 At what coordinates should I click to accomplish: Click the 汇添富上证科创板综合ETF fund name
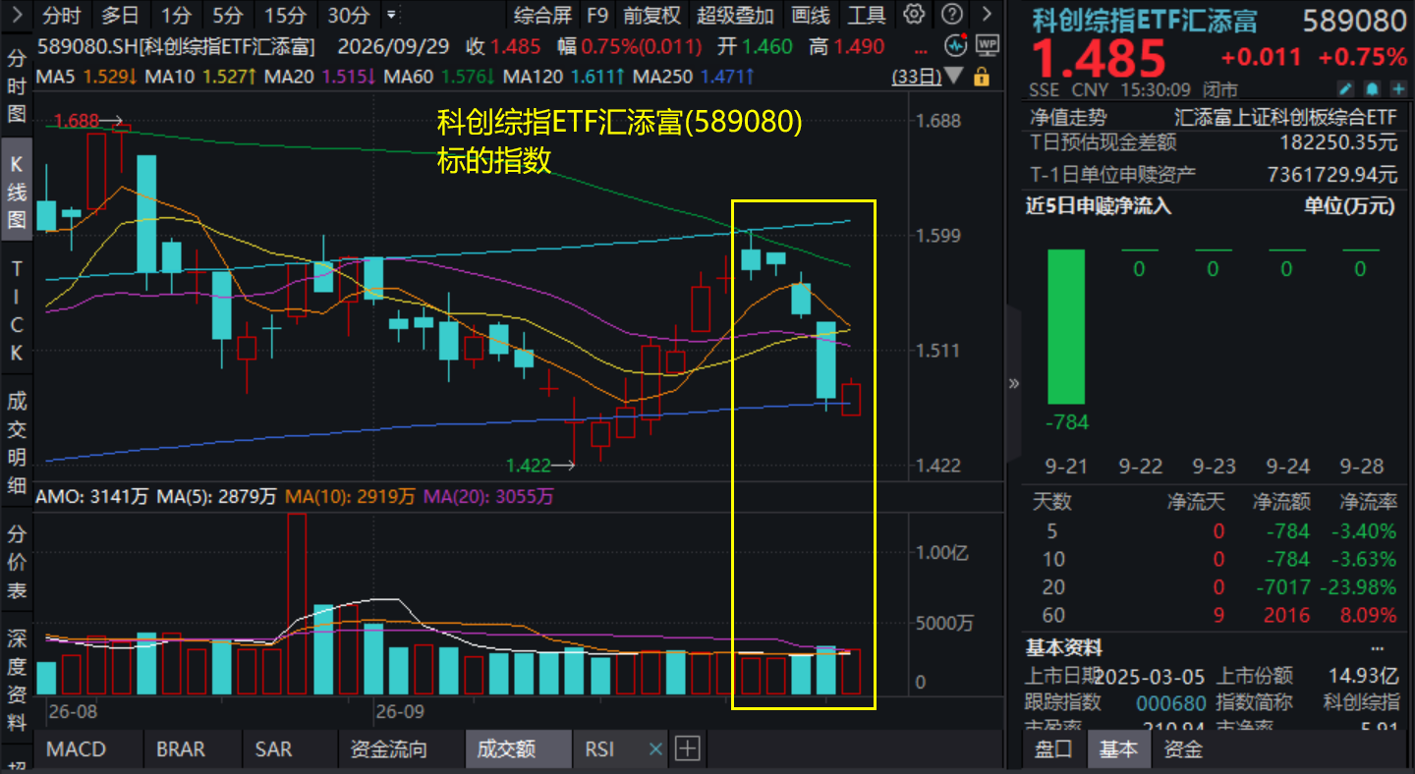1285,117
